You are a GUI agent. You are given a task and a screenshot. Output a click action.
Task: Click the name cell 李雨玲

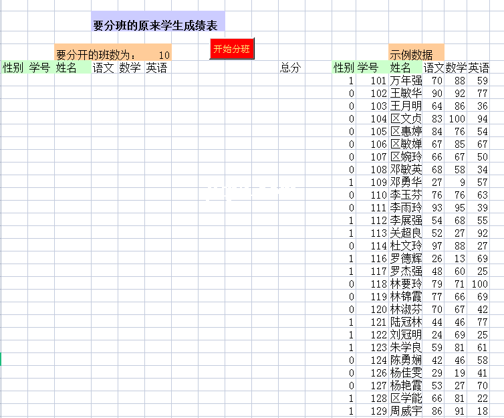[x=406, y=207]
